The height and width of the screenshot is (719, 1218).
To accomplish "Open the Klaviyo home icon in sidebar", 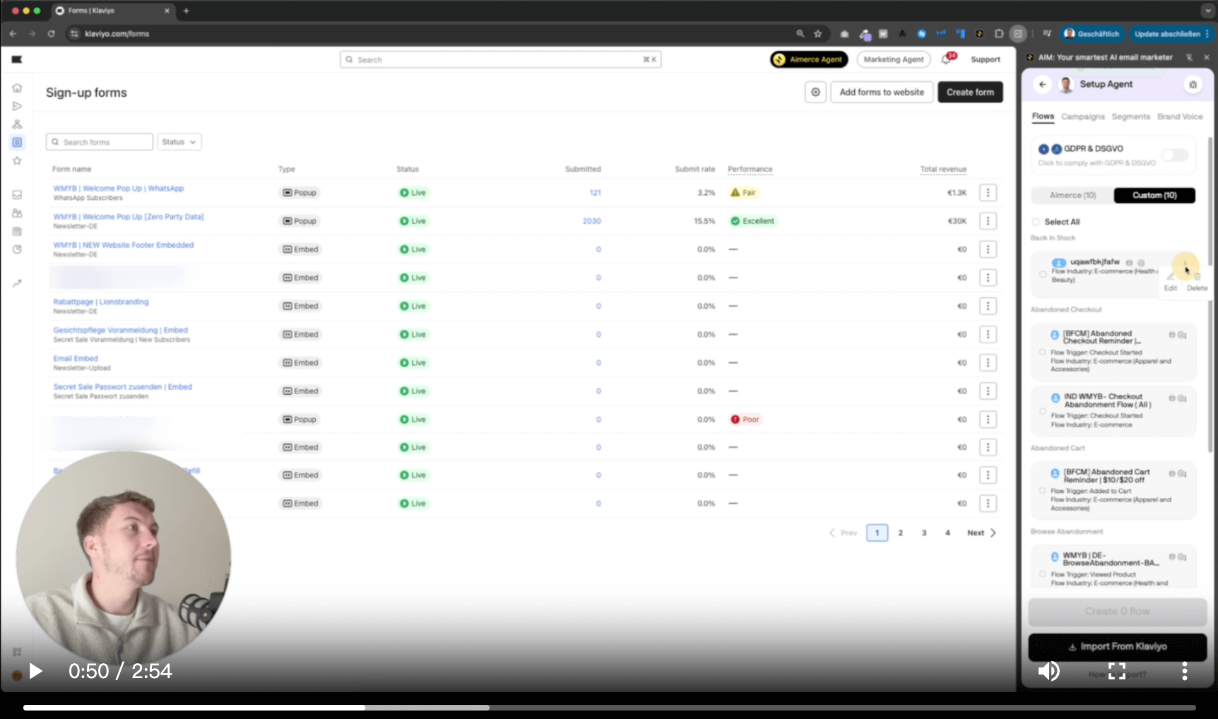I will (x=17, y=88).
